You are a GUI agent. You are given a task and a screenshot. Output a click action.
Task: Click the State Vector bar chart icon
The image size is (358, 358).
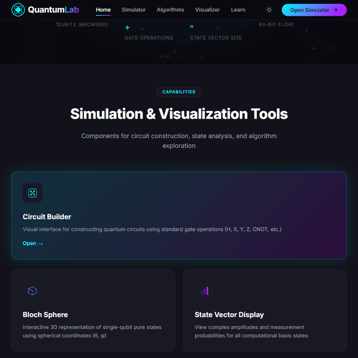[204, 291]
